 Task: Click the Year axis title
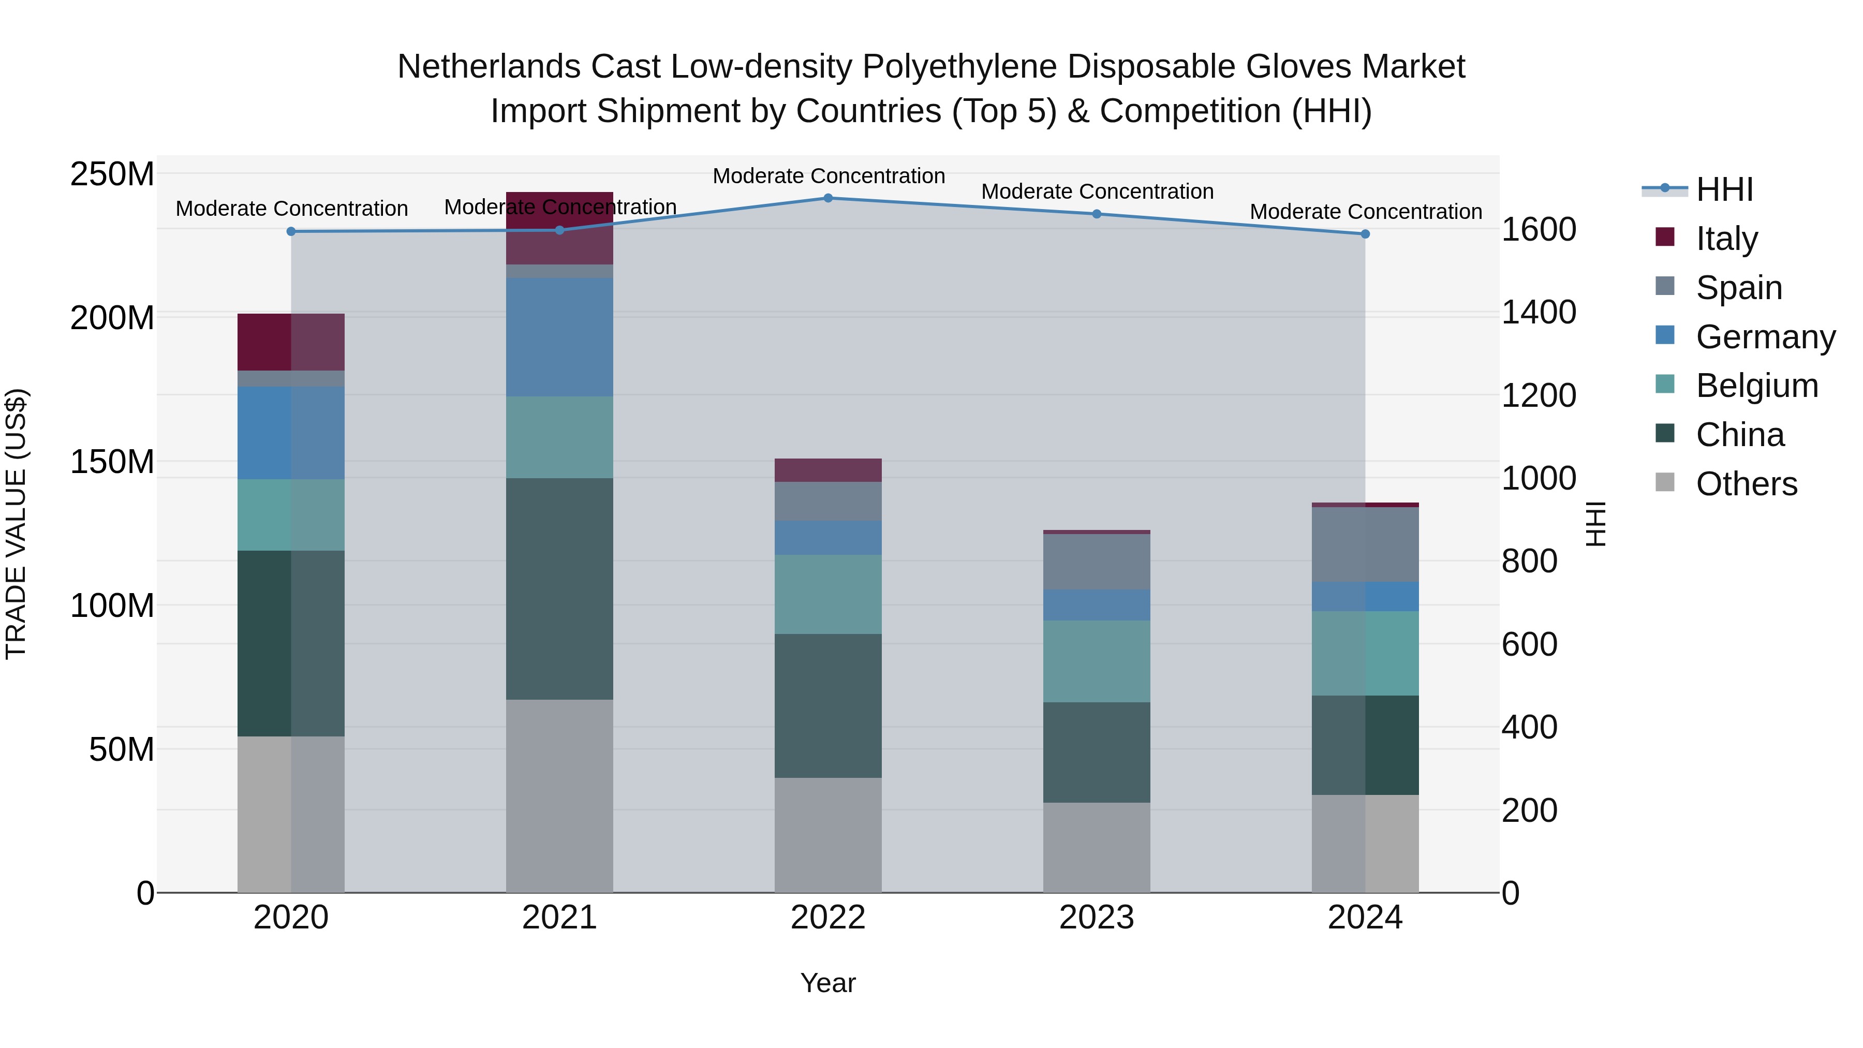point(828,984)
